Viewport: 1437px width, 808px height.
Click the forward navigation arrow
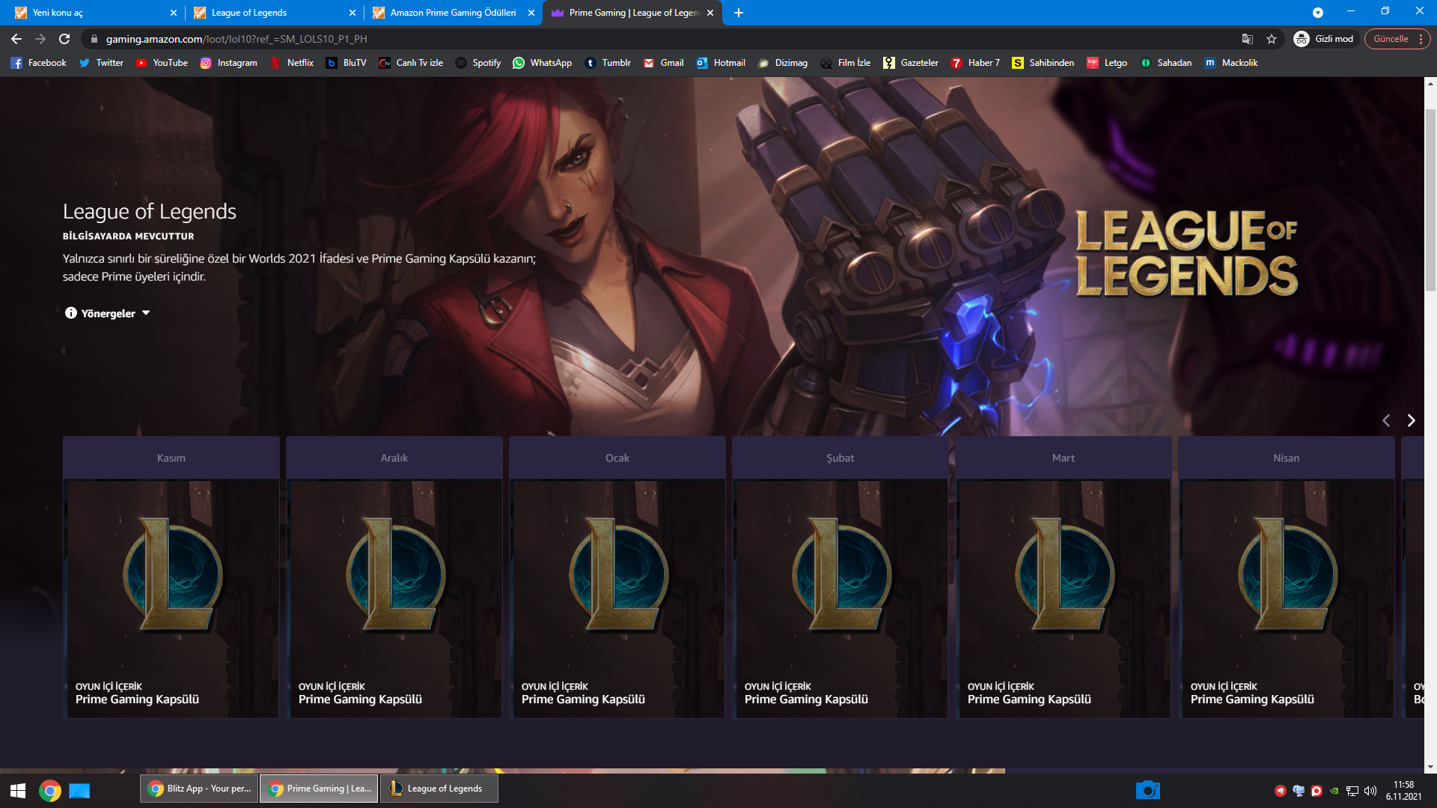40,39
